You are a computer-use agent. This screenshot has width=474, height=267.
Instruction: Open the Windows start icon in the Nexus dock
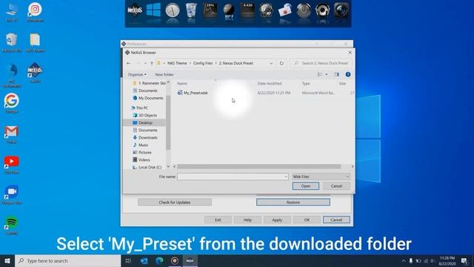[x=153, y=10]
